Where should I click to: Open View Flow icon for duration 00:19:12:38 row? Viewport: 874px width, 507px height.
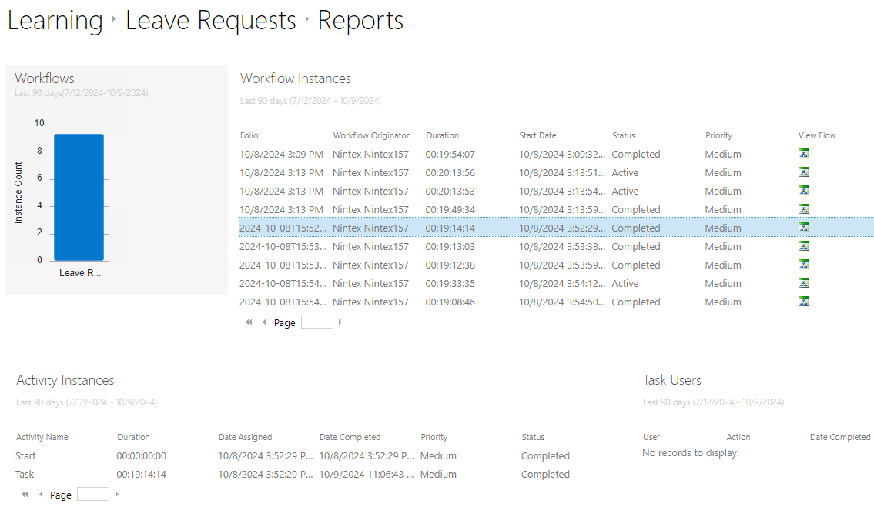pos(804,264)
